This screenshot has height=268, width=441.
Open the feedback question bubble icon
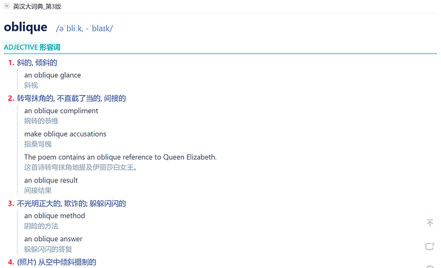click(429, 246)
